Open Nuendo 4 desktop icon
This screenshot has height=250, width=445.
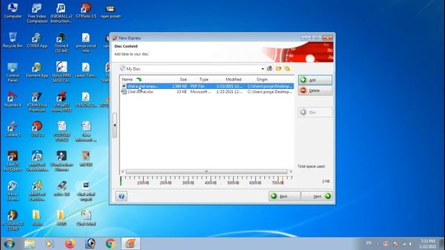(x=13, y=99)
